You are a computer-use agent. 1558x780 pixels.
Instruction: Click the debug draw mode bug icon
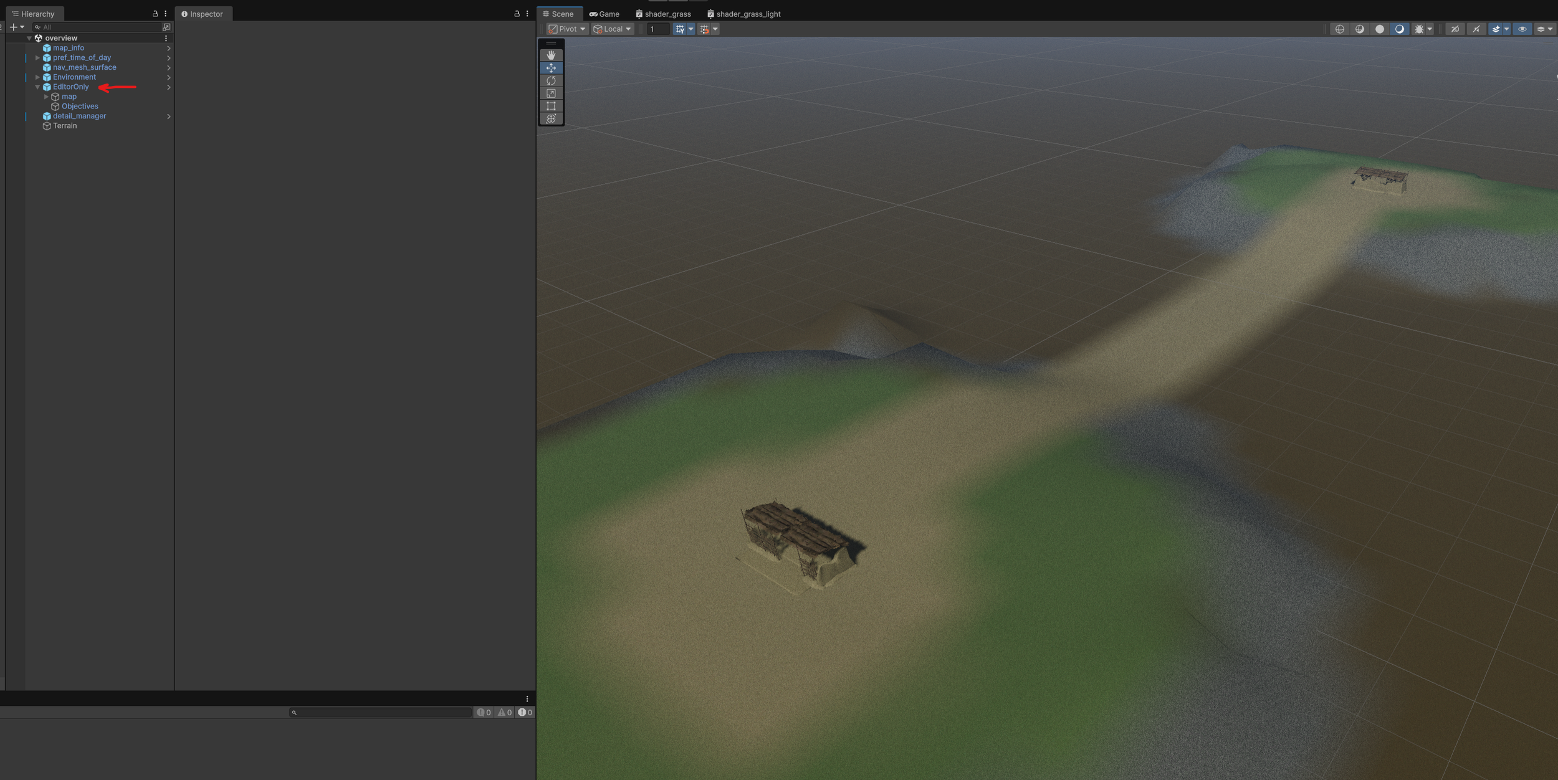click(x=1419, y=29)
